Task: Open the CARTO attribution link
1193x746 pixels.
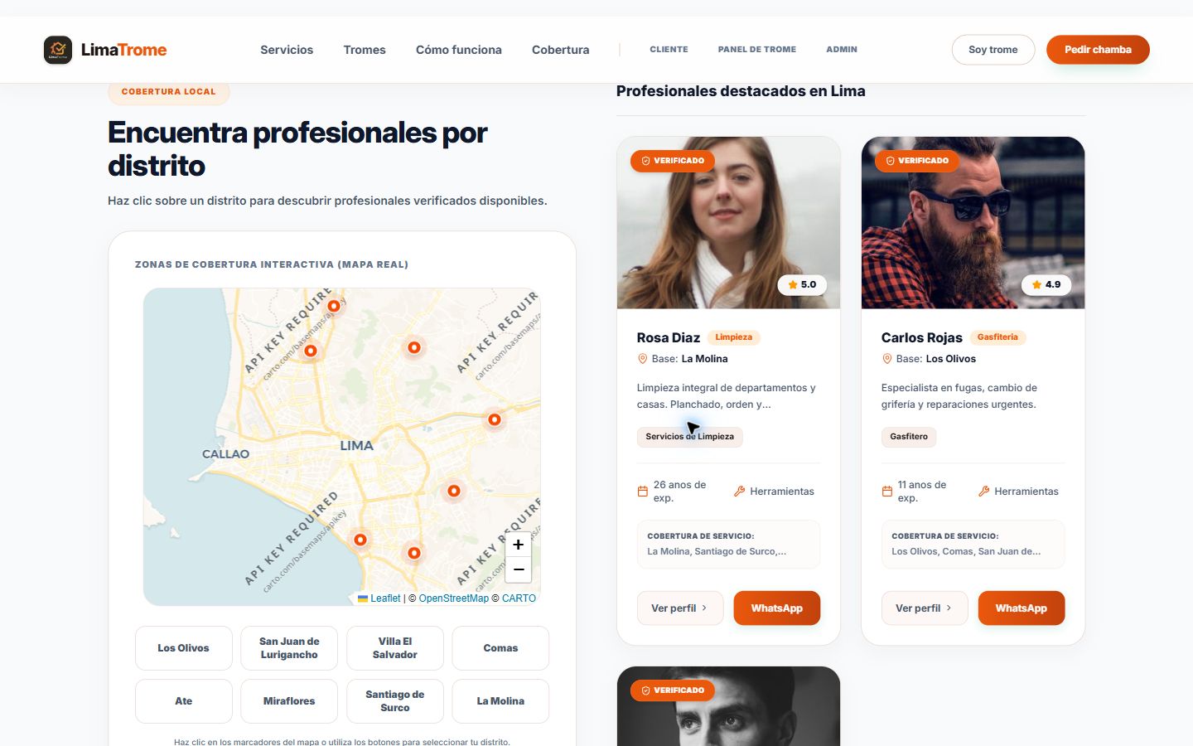Action: point(519,598)
